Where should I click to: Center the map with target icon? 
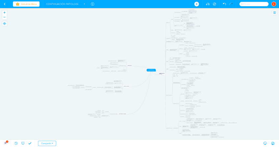click(x=4, y=24)
